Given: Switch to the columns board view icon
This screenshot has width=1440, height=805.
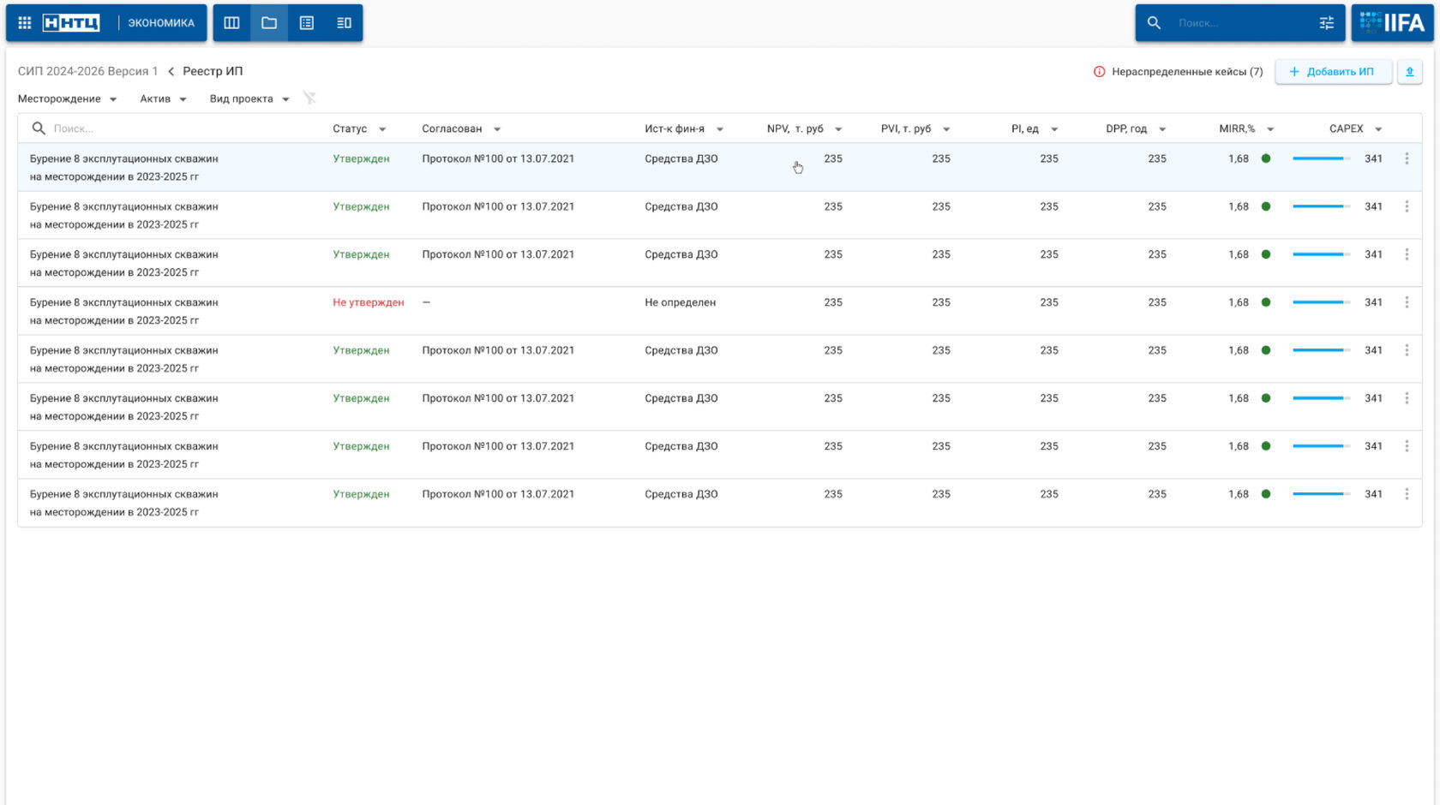Looking at the screenshot, I should pyautogui.click(x=231, y=23).
